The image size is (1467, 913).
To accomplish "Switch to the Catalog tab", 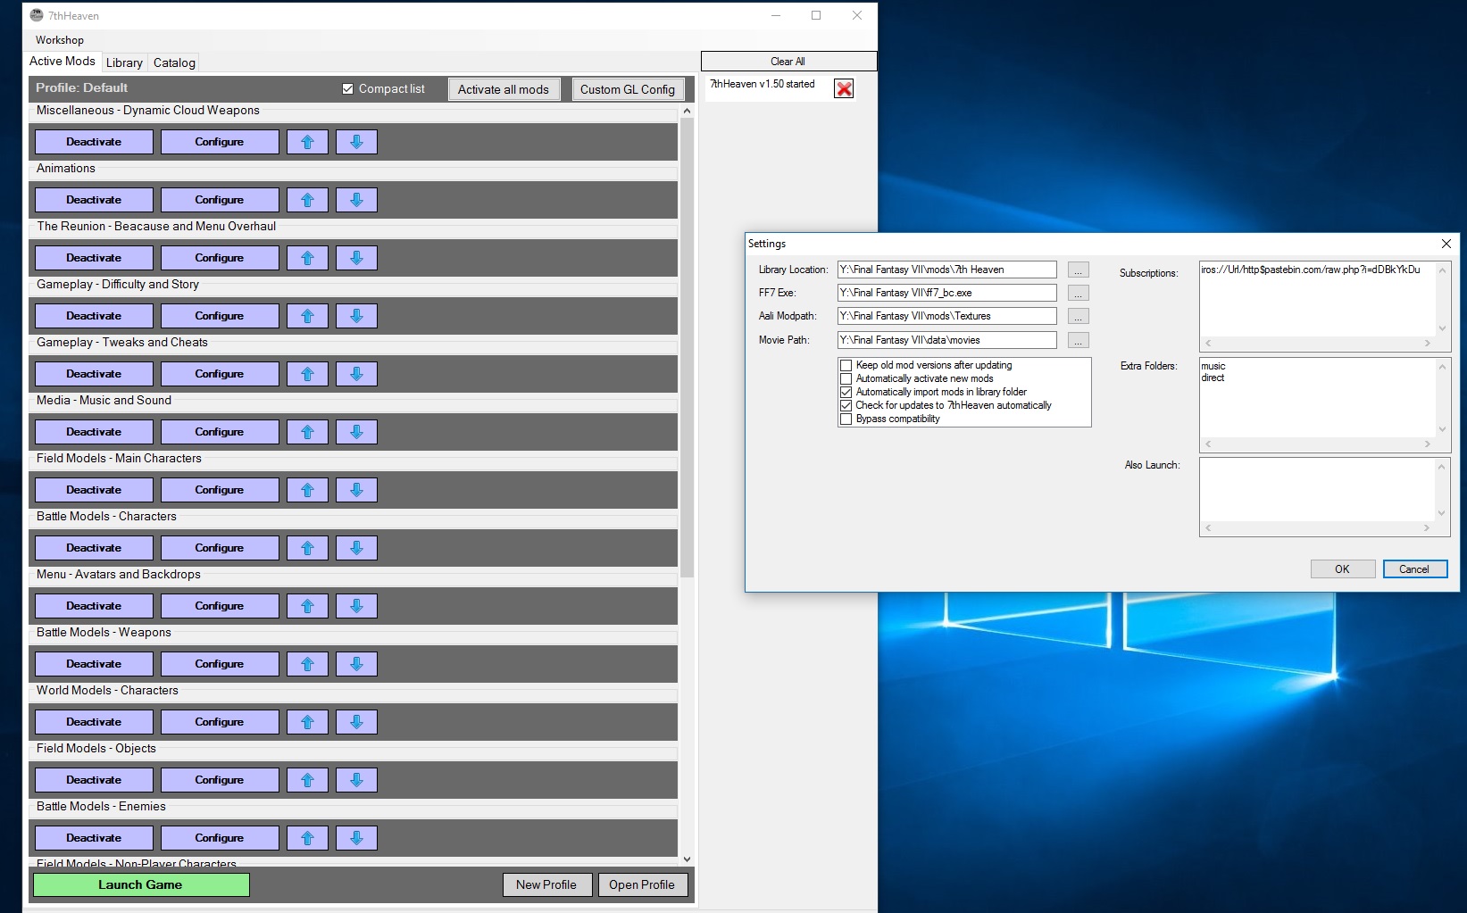I will pos(174,62).
